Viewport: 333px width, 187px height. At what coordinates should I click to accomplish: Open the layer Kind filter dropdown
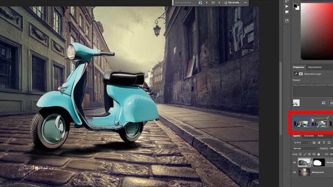pyautogui.click(x=301, y=143)
